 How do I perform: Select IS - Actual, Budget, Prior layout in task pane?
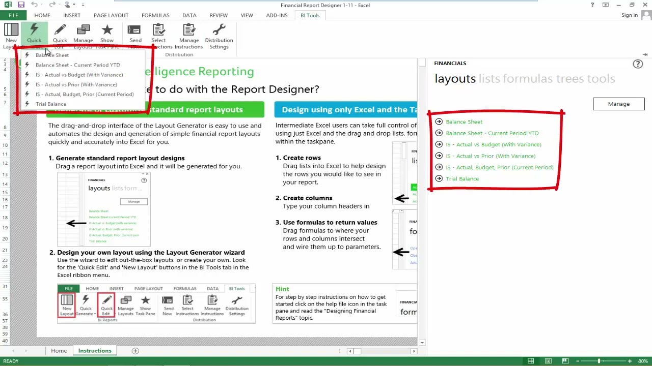tap(500, 167)
